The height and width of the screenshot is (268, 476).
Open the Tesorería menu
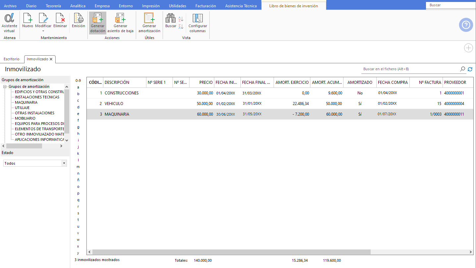(x=53, y=6)
